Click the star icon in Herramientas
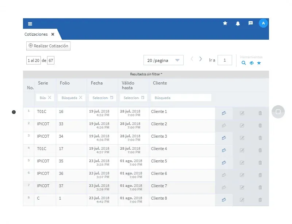 tap(259, 63)
